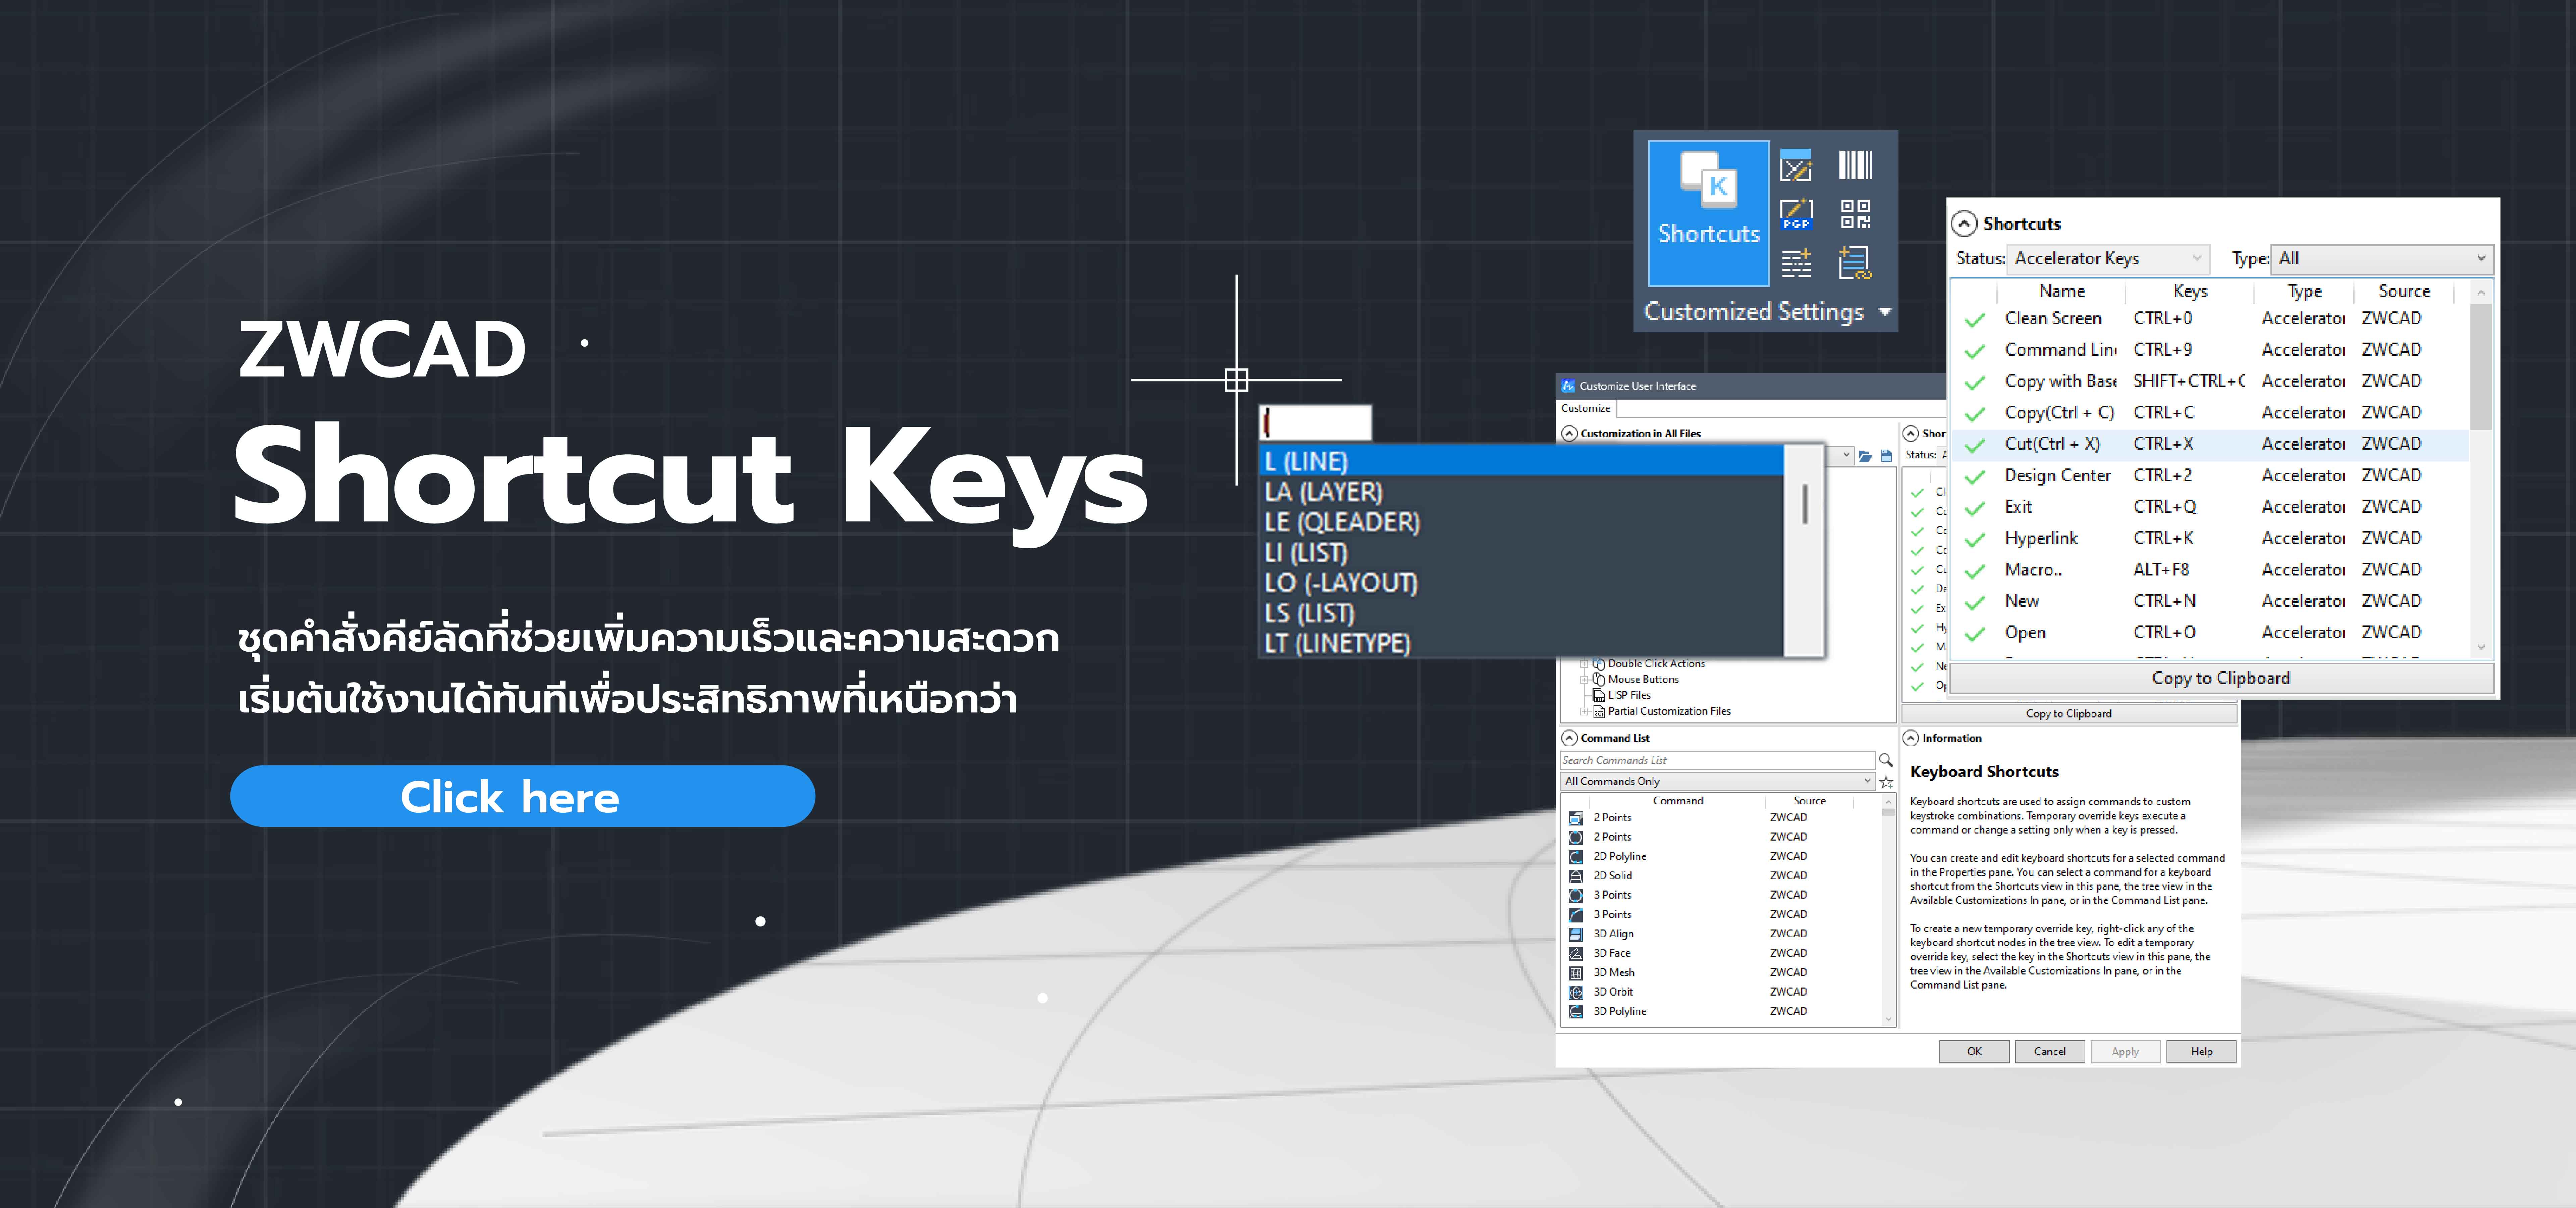Image resolution: width=2576 pixels, height=1208 pixels.
Task: Click the 2D Solid command icon
Action: 1576,876
